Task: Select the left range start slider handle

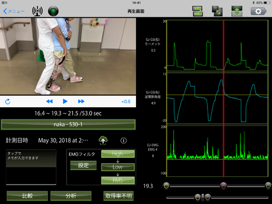Action: 167,186
